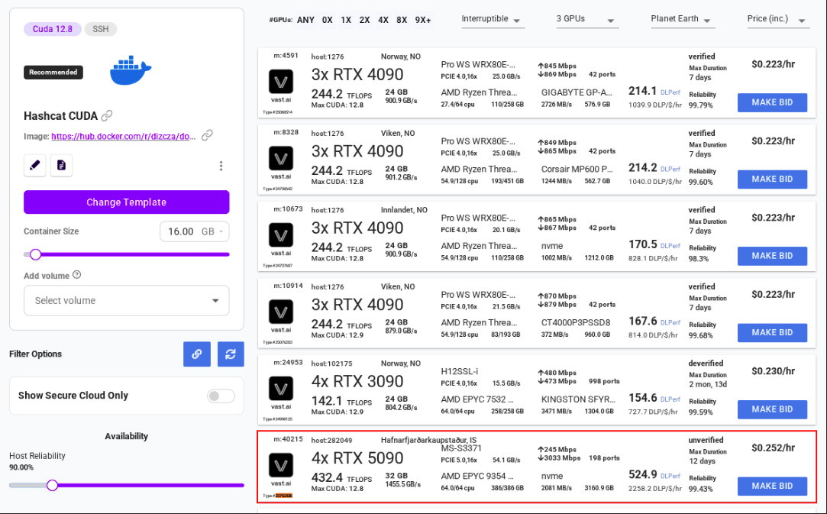Select ANY in #GPUs filter

pos(305,20)
